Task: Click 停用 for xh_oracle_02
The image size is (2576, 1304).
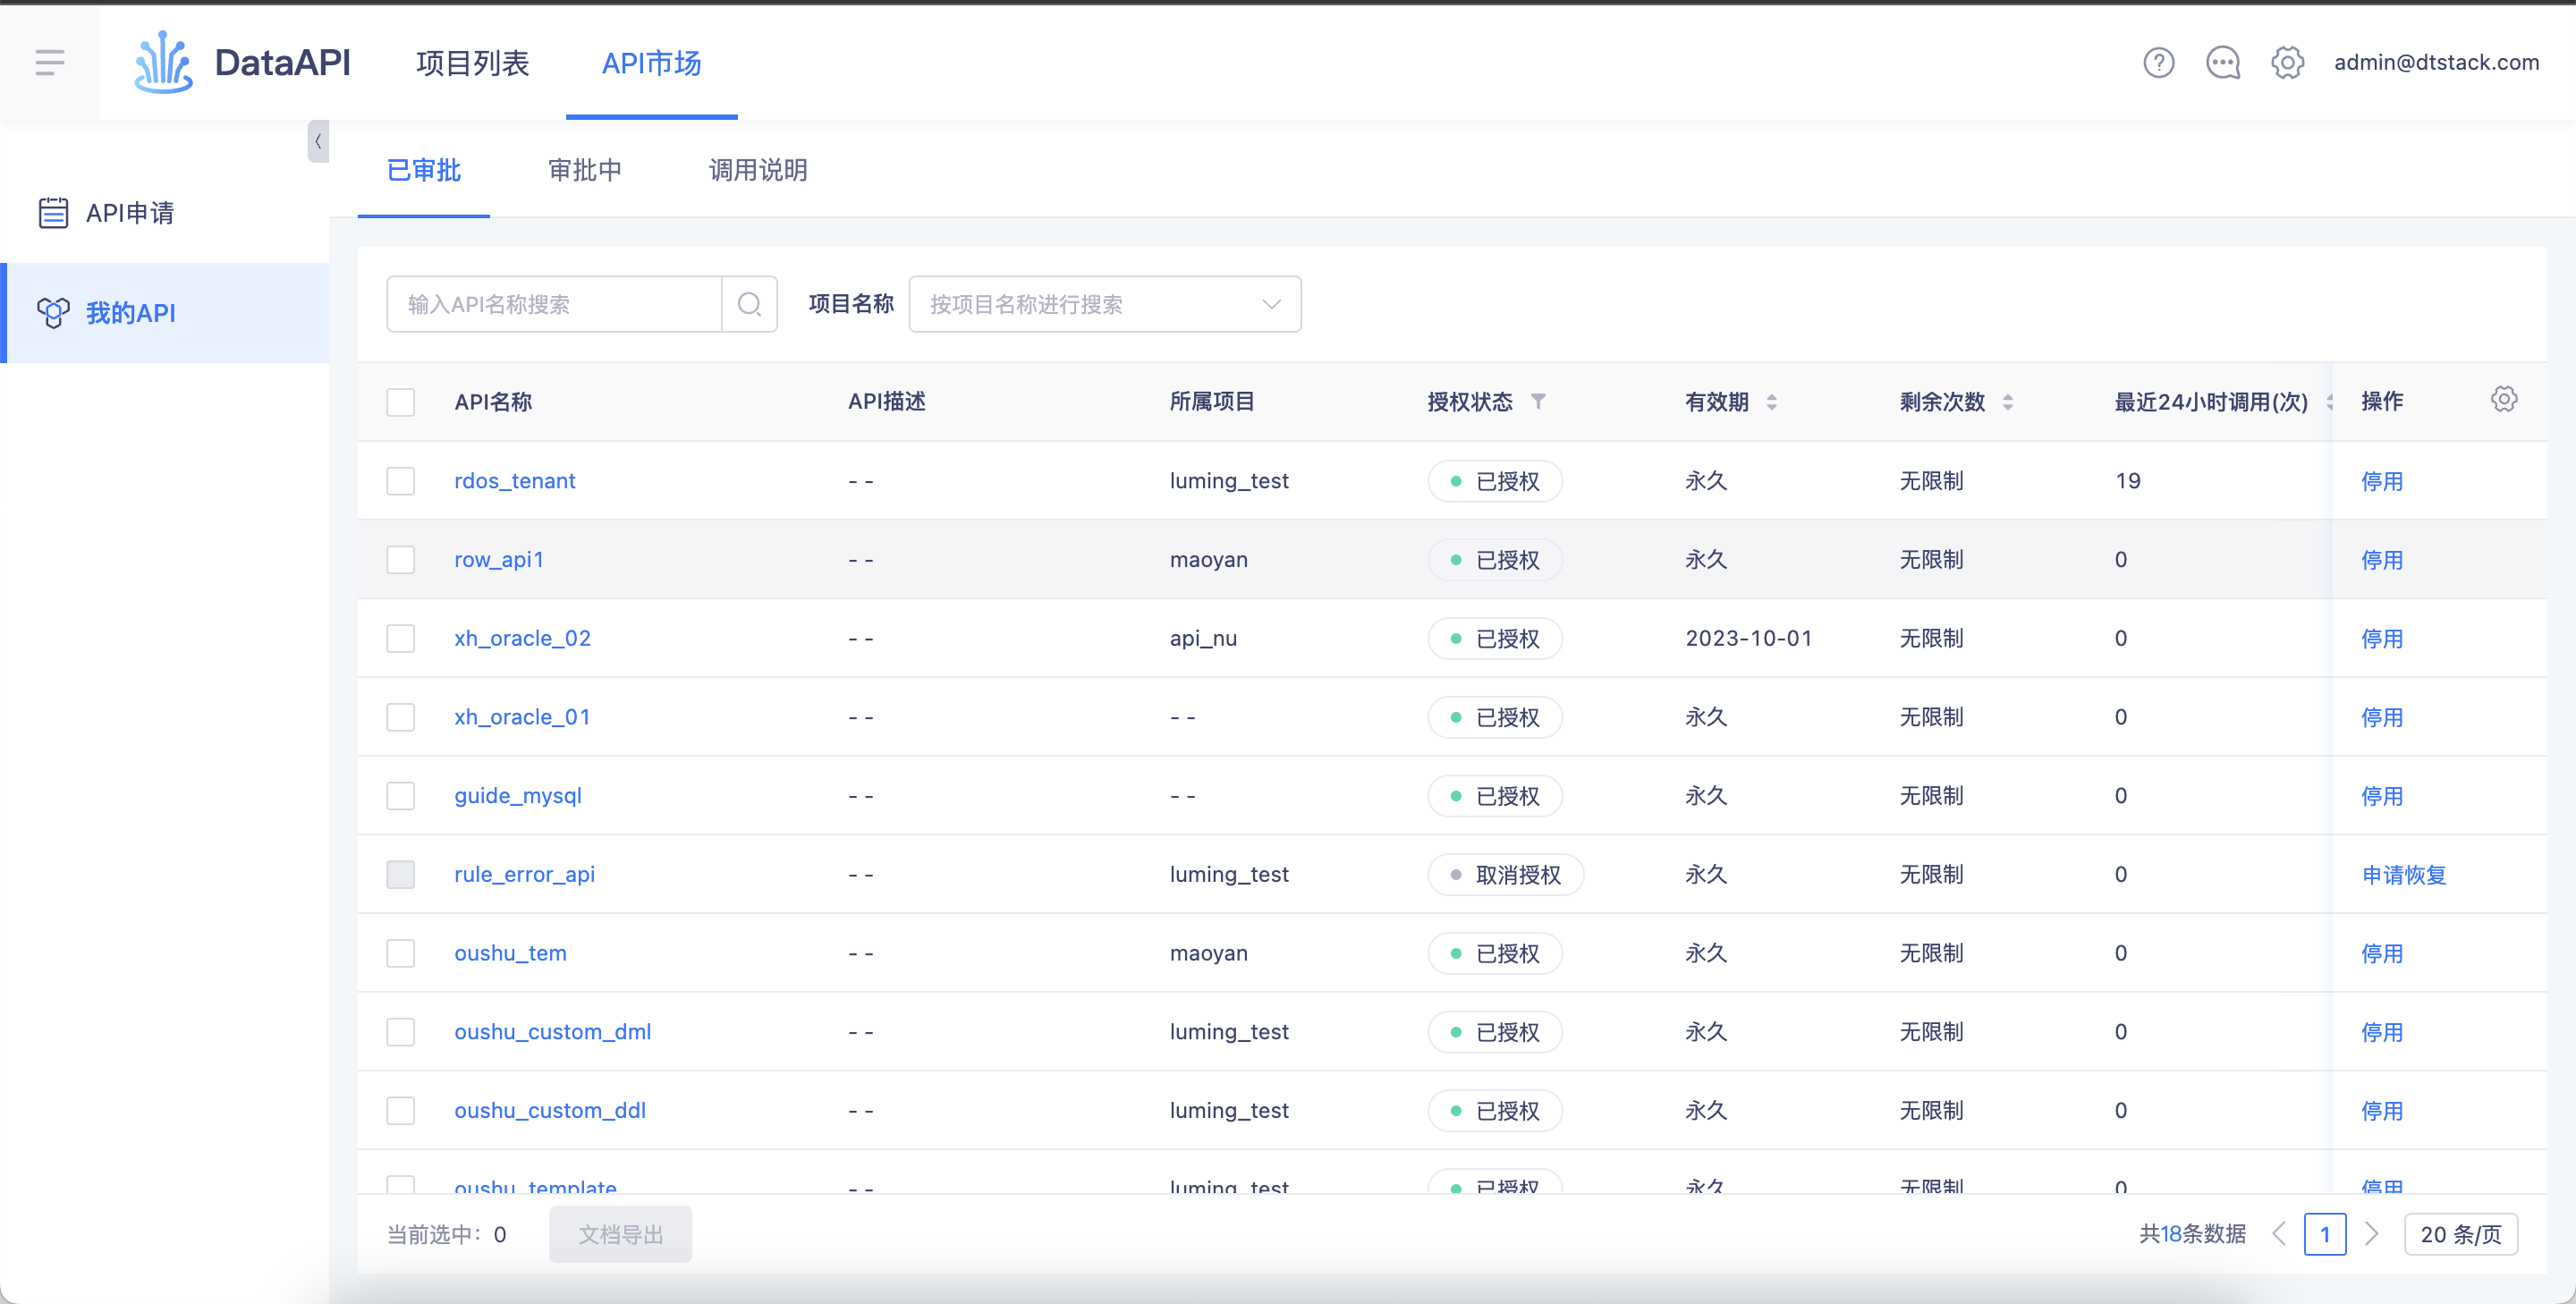Action: pyautogui.click(x=2382, y=639)
